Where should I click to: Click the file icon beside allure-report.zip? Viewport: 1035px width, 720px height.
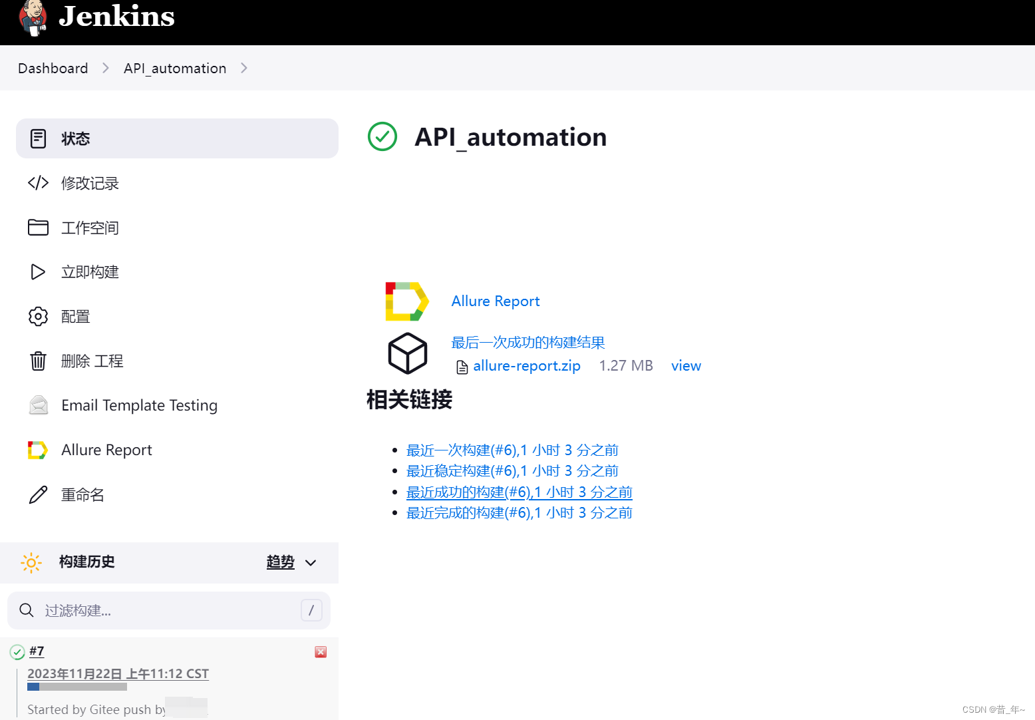click(x=462, y=367)
